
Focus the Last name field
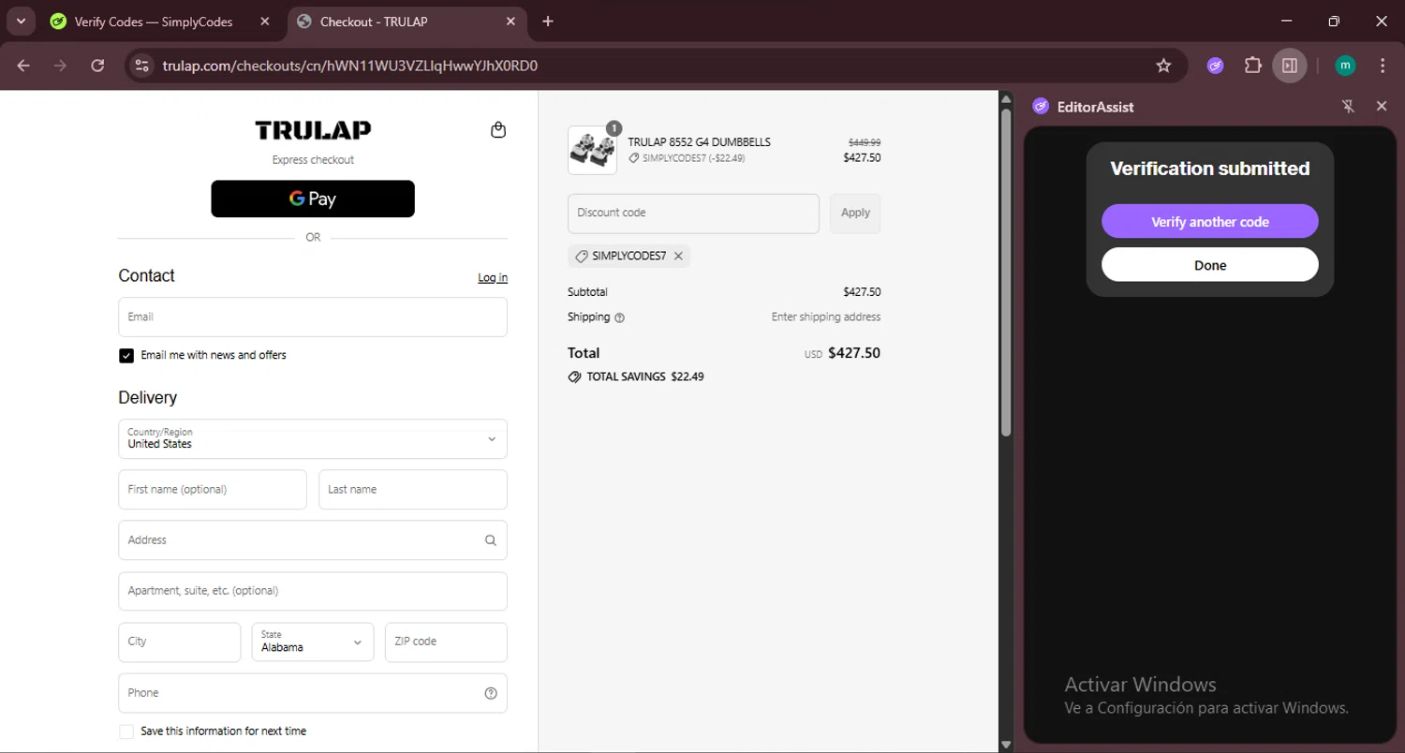(x=413, y=490)
